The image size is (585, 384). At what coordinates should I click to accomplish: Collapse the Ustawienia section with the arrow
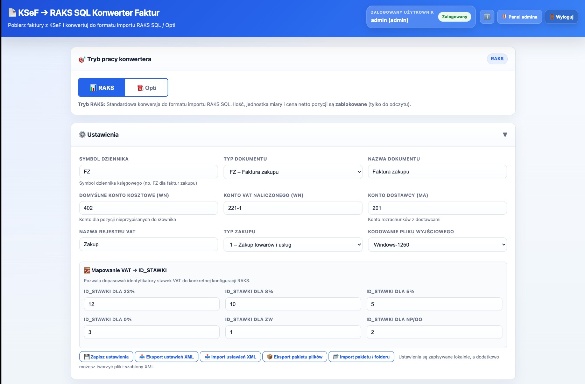pyautogui.click(x=505, y=135)
